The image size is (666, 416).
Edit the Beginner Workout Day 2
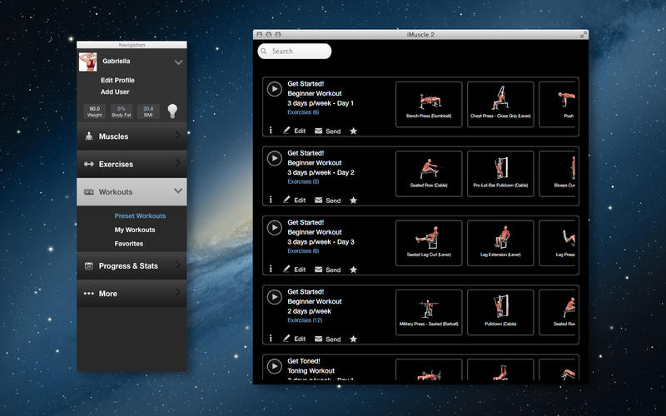coord(295,200)
